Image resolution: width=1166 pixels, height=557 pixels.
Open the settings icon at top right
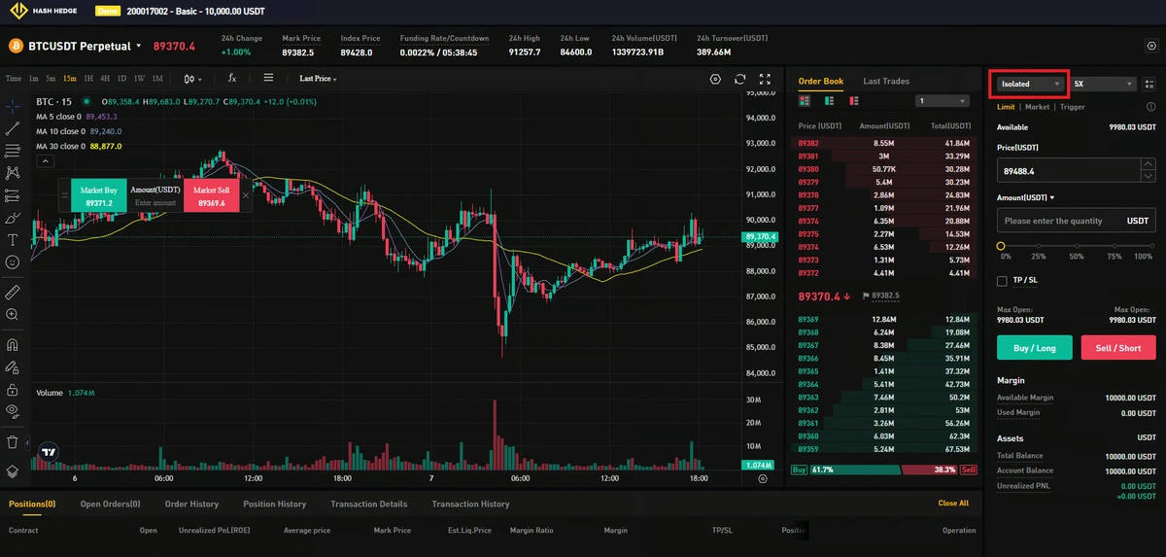pyautogui.click(x=1150, y=46)
